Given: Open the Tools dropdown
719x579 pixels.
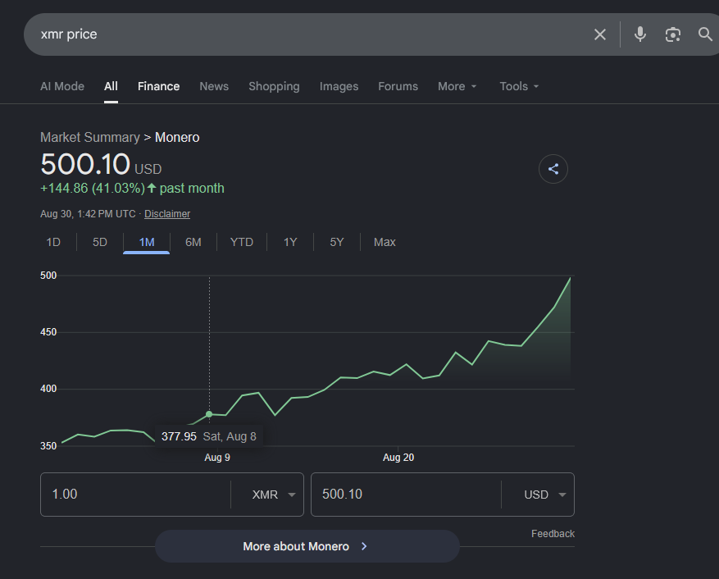Looking at the screenshot, I should [519, 86].
